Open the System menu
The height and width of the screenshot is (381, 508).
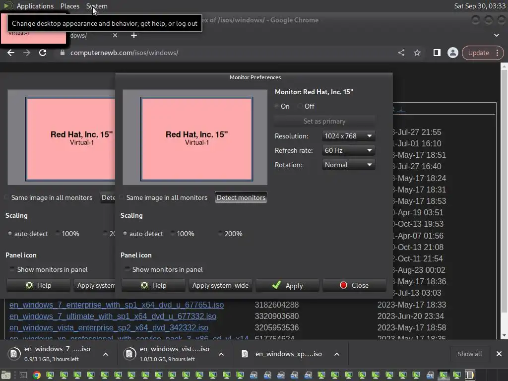pyautogui.click(x=97, y=6)
